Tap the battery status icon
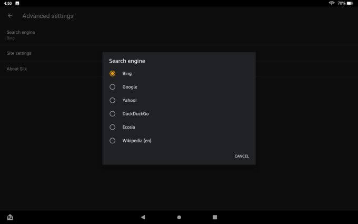This screenshot has width=358, height=224. (350, 3)
